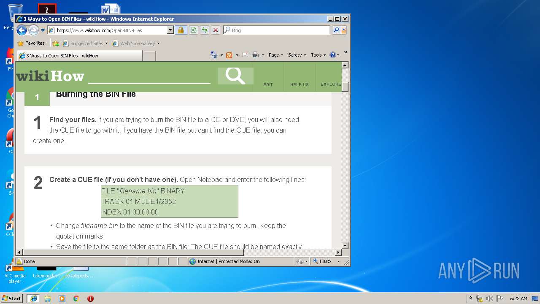Open the recent pages dropdown beside Forward
This screenshot has height=304, width=540.
[x=43, y=30]
